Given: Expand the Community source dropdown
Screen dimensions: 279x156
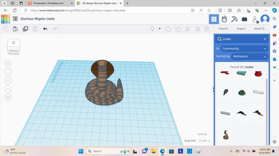Looking at the screenshot, I should [244, 49].
